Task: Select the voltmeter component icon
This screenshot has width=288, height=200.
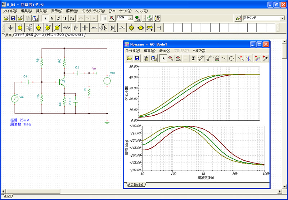Action: point(48,28)
